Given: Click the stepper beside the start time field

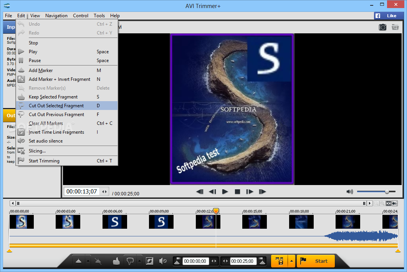Looking at the screenshot, I should coord(214,261).
